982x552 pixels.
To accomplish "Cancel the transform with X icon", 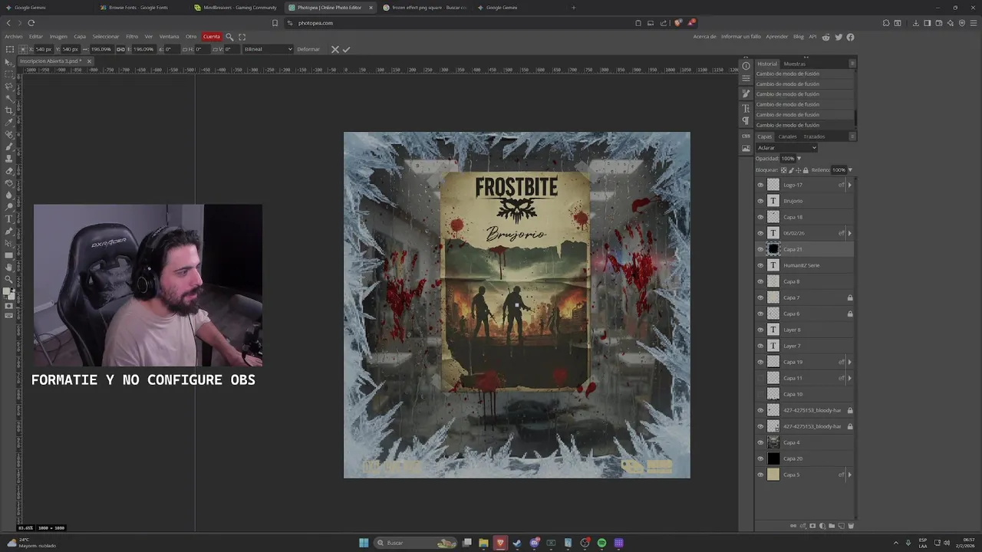I will tap(334, 49).
